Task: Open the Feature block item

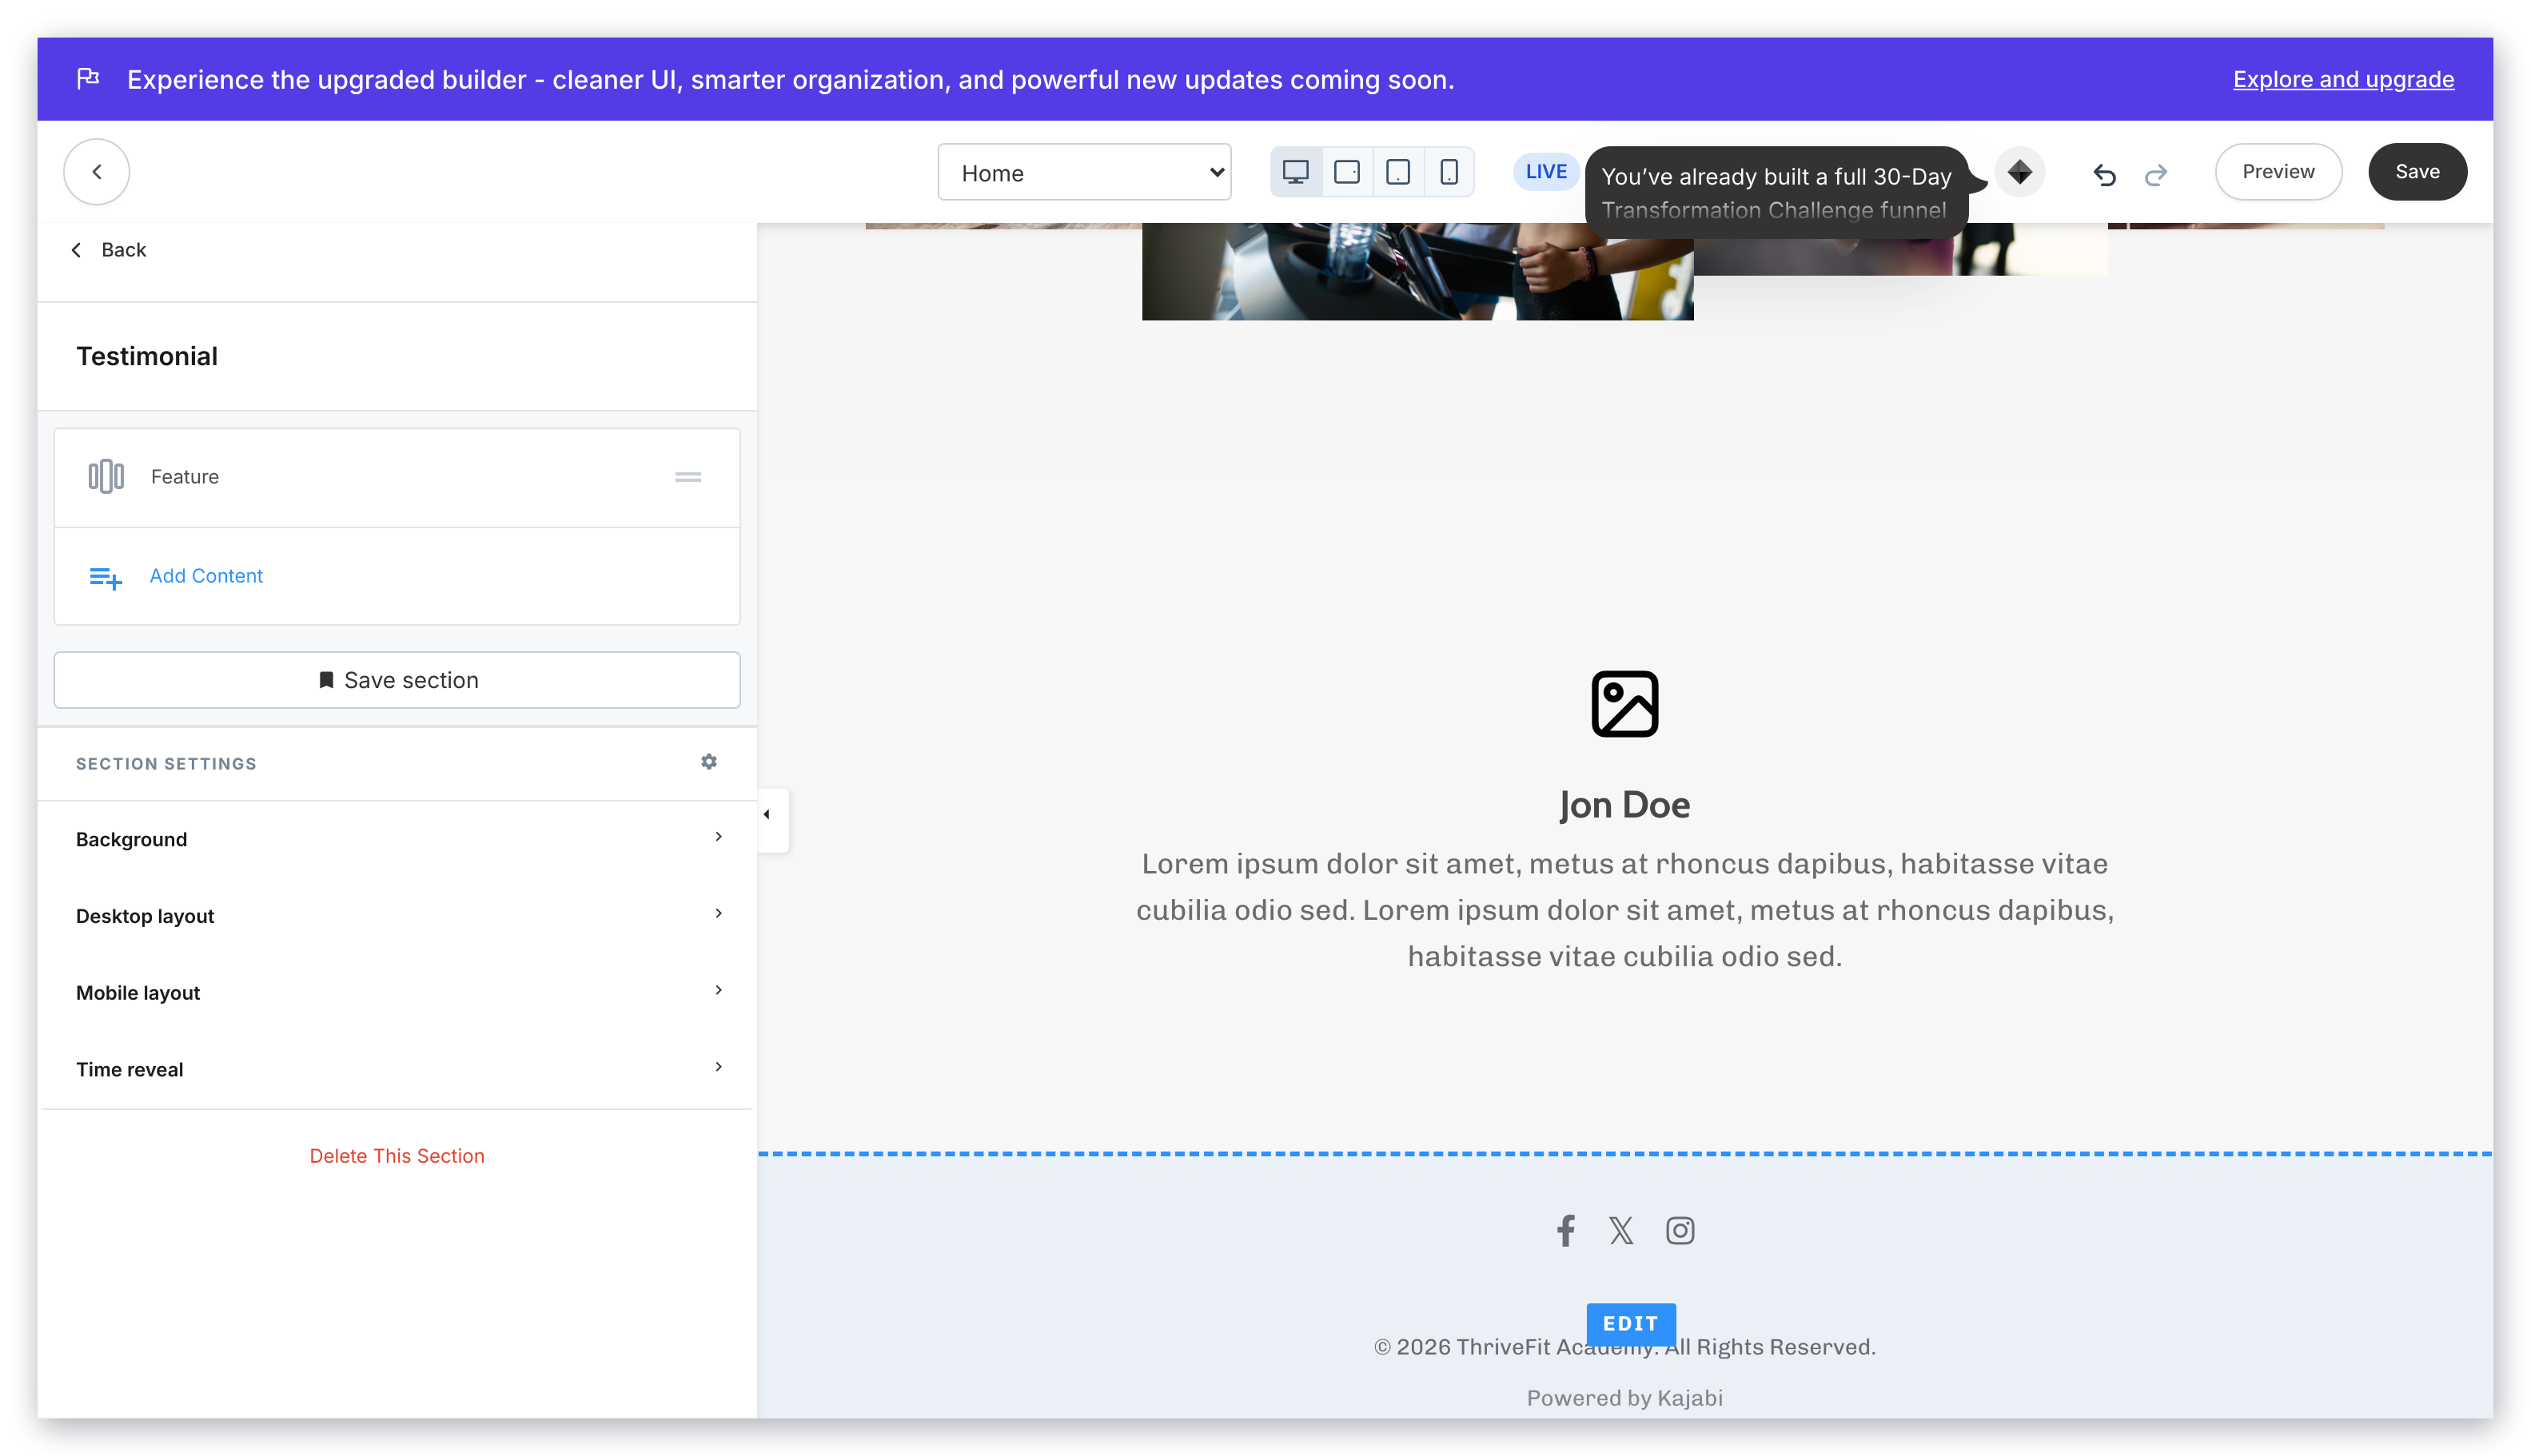Action: pos(397,477)
